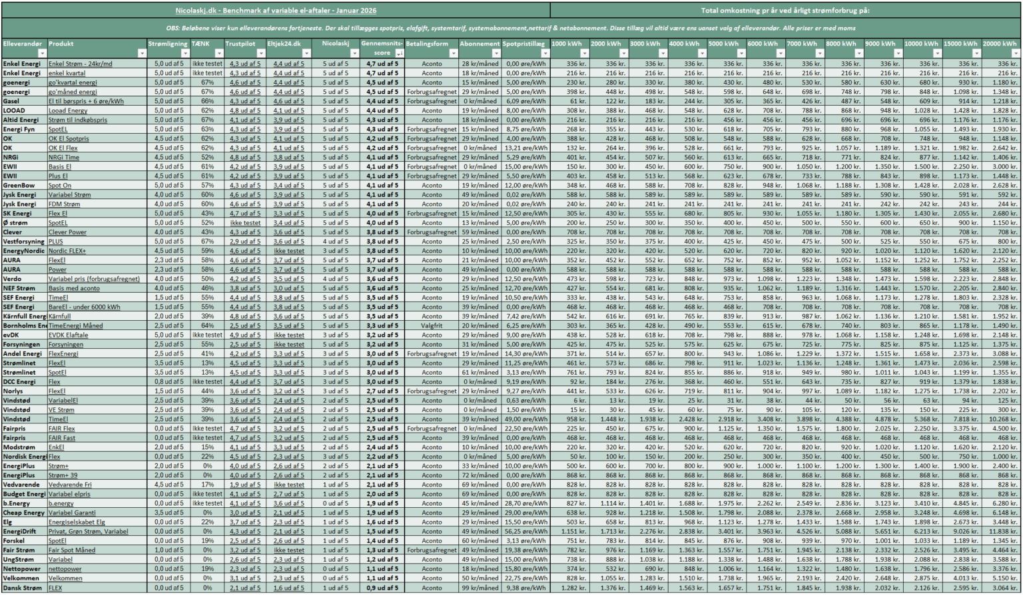Viewport: 1023px width, 595px height.
Task: Open the Produkt filter dropdown
Action: (141, 53)
